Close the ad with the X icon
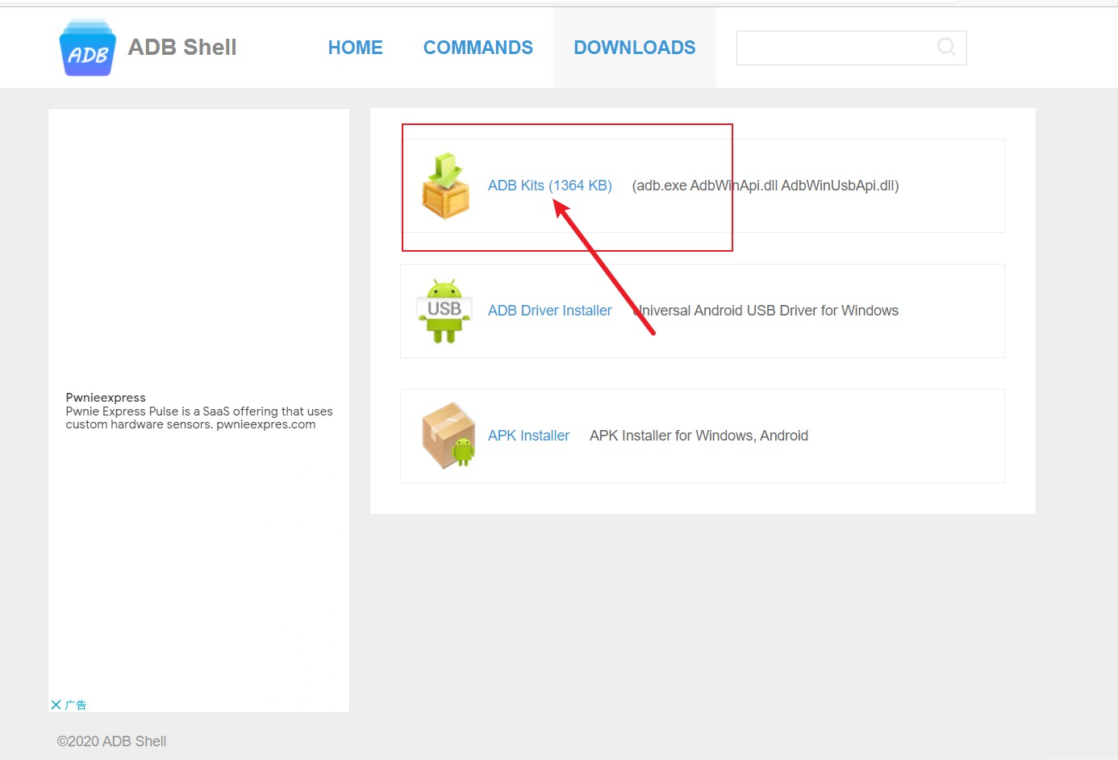Image resolution: width=1118 pixels, height=760 pixels. pyautogui.click(x=56, y=704)
